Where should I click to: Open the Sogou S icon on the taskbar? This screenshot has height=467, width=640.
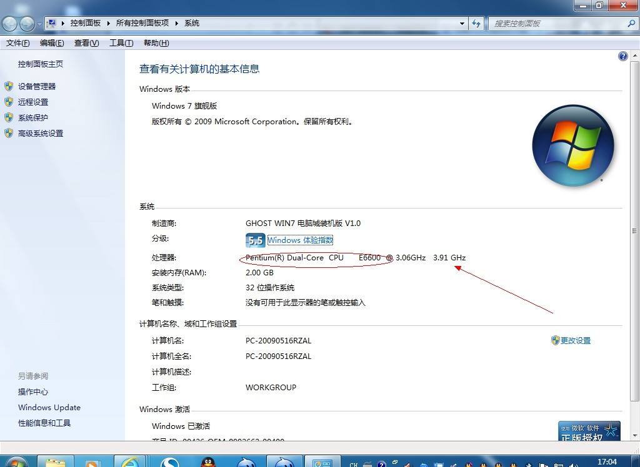pos(169,463)
